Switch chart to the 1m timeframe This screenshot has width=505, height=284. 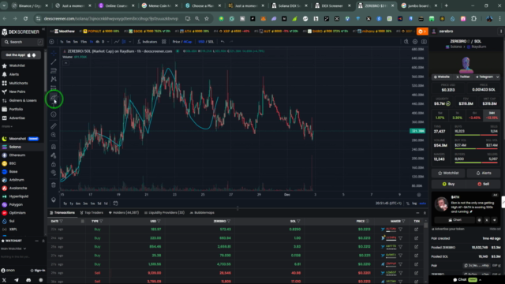[x=69, y=42]
